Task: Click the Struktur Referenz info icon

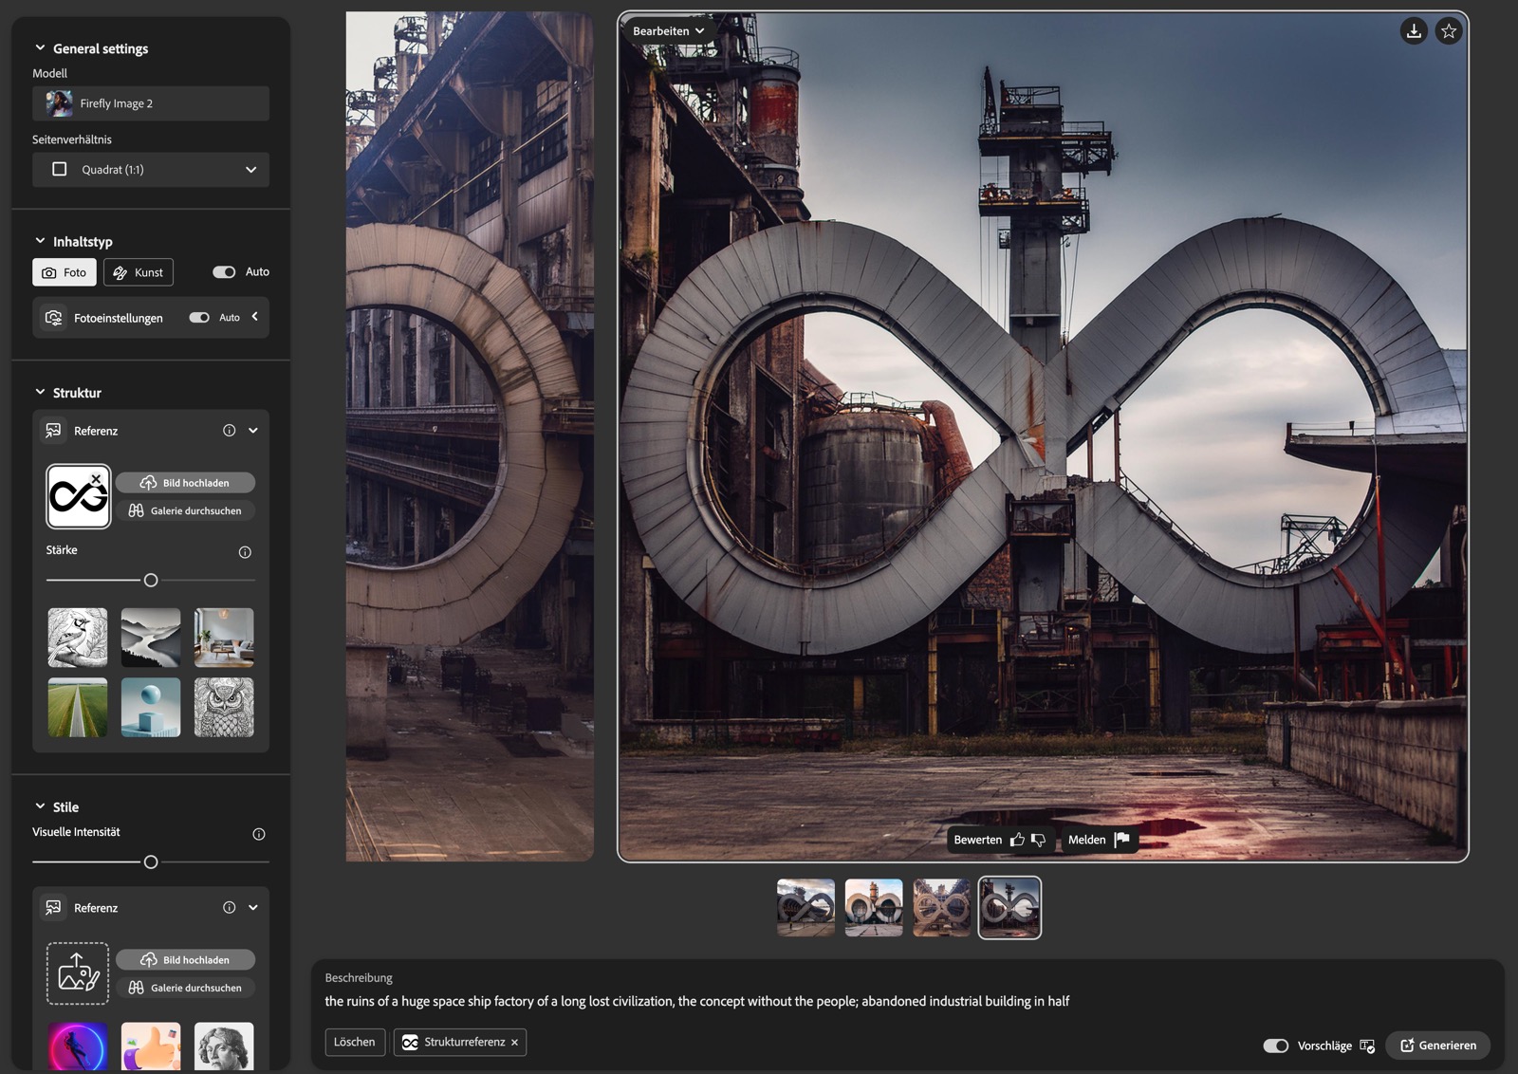Action: pyautogui.click(x=229, y=431)
